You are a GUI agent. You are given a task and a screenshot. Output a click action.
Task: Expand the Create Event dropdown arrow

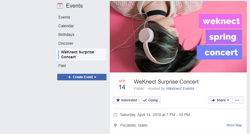(x=95, y=77)
